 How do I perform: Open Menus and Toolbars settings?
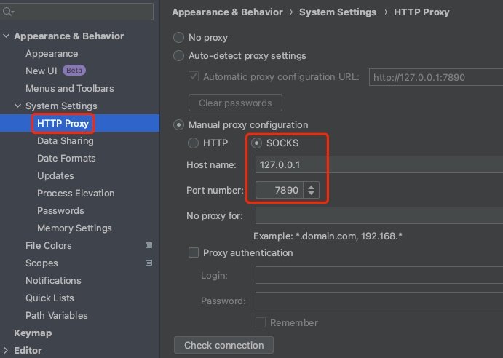[70, 88]
